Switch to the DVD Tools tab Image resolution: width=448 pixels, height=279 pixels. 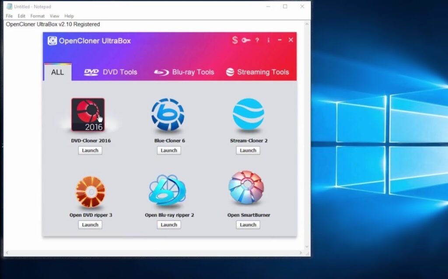tap(111, 72)
